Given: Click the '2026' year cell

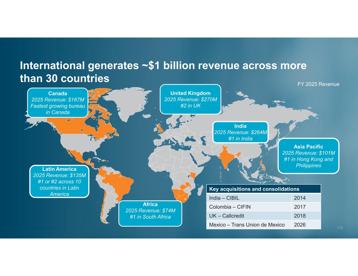Looking at the screenshot, I should (306, 225).
